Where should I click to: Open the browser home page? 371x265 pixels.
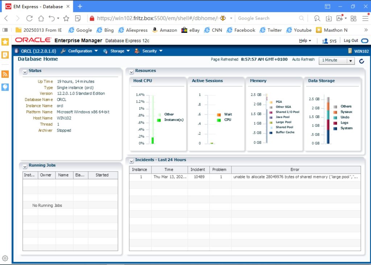tap(41, 18)
